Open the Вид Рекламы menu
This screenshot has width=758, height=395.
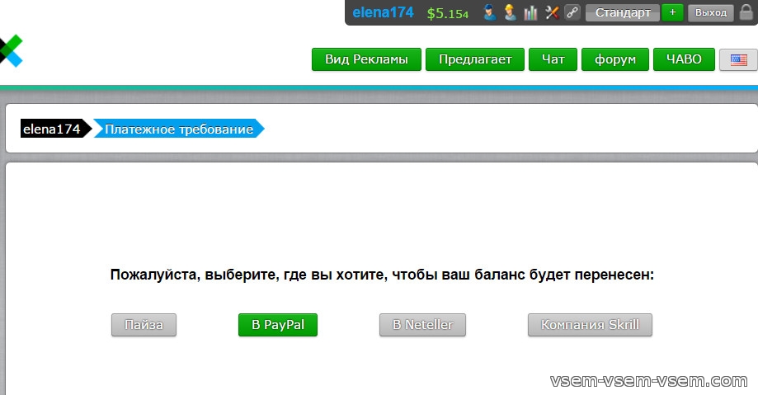366,59
